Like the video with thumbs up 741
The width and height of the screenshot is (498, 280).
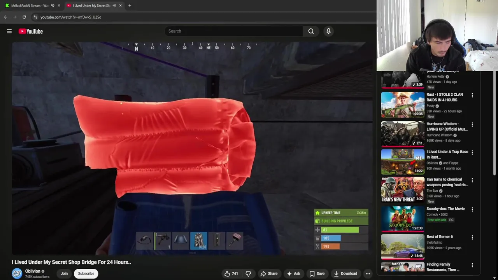tap(231, 273)
